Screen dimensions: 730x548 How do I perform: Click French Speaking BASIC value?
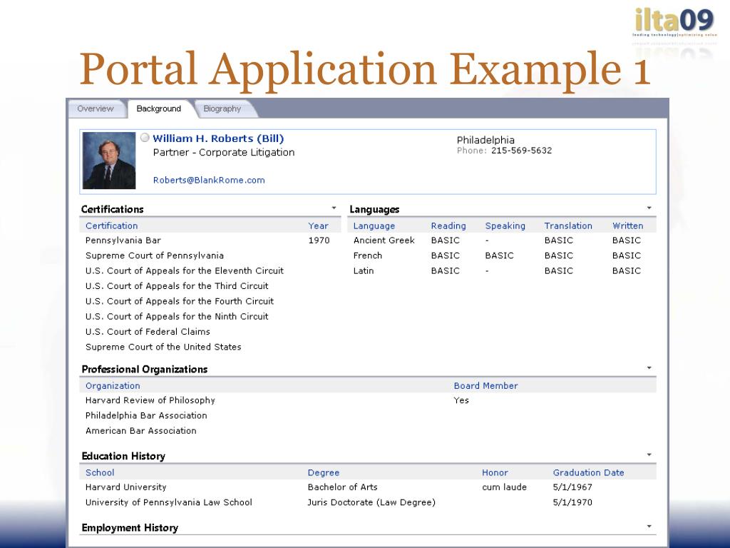[x=499, y=255]
